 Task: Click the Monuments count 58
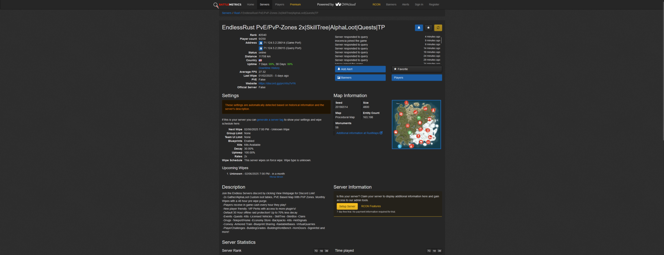click(337, 128)
